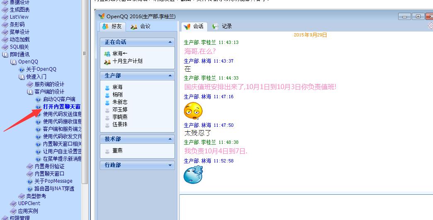This screenshot has width=433, height=220.
Task: Open the 客户端和服务端 topic
Action: [x=62, y=129]
